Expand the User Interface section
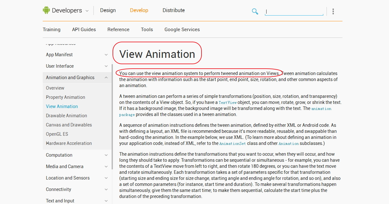 106,66
